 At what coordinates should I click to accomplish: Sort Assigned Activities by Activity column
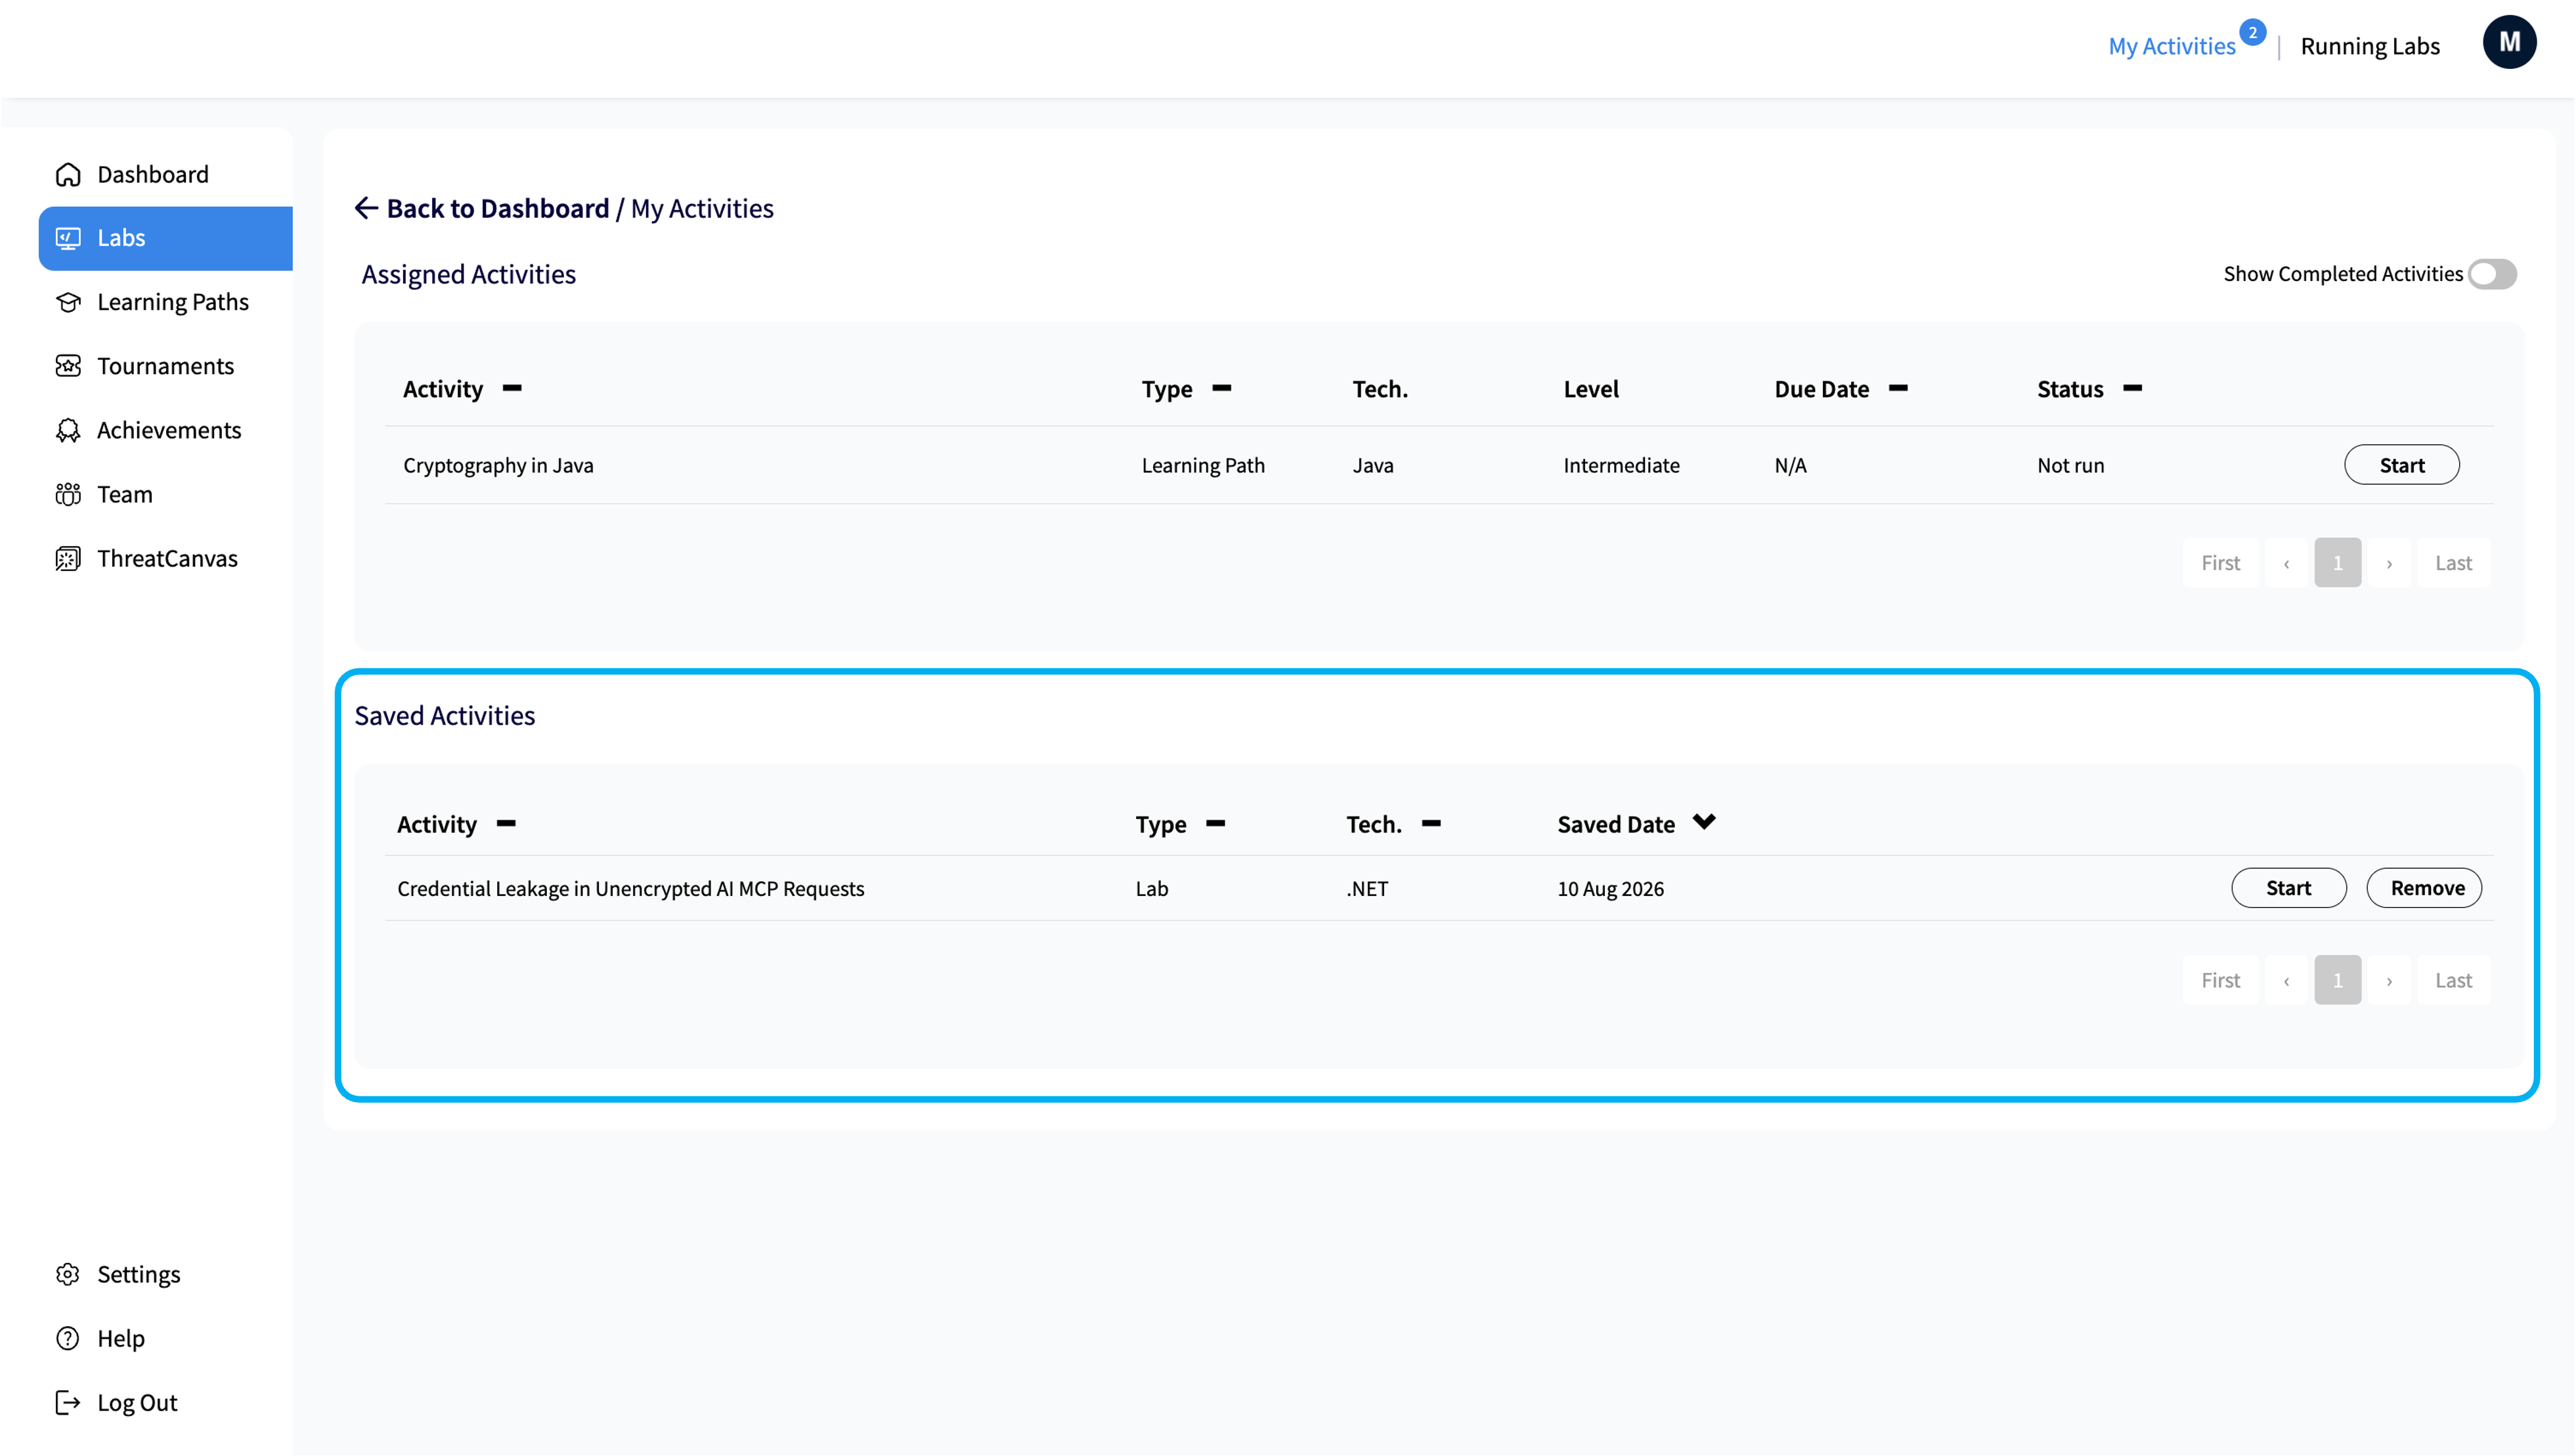pyautogui.click(x=512, y=388)
